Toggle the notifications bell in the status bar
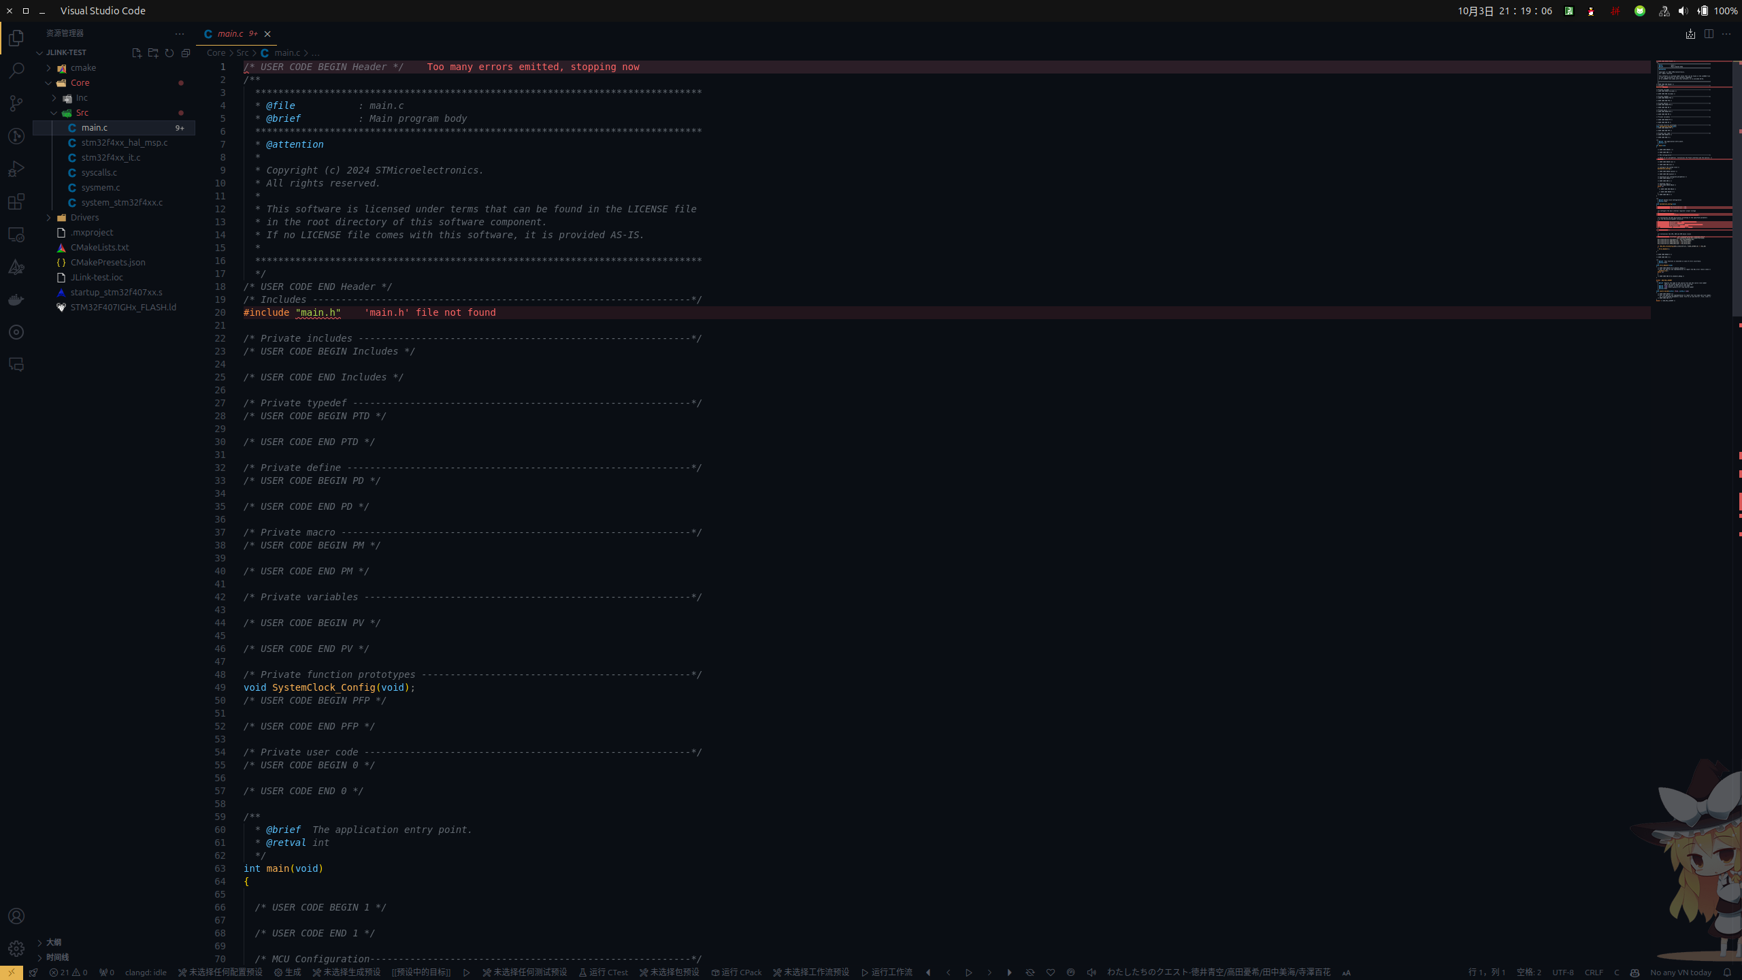 pyautogui.click(x=1727, y=973)
